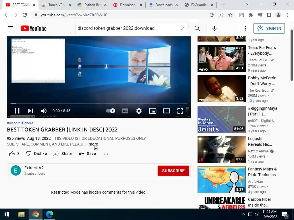Pause the video
This screenshot has width=294, height=220.
click(x=17, y=111)
